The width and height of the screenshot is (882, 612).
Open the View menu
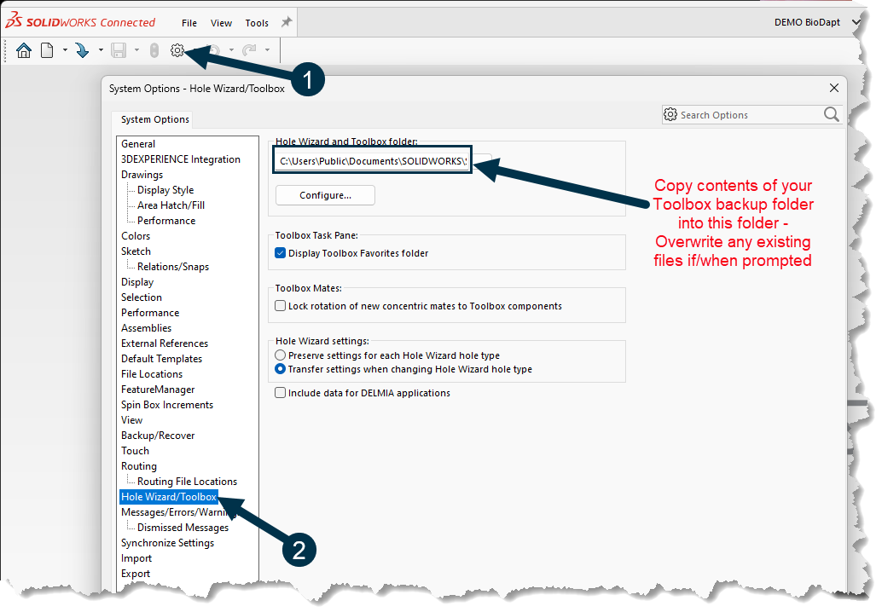click(x=221, y=23)
